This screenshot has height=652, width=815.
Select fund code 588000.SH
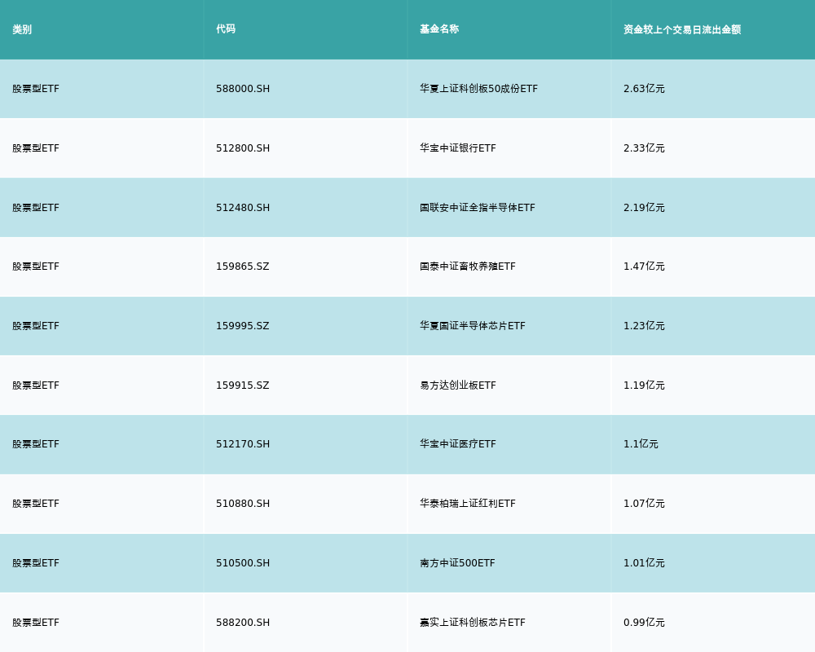(243, 89)
